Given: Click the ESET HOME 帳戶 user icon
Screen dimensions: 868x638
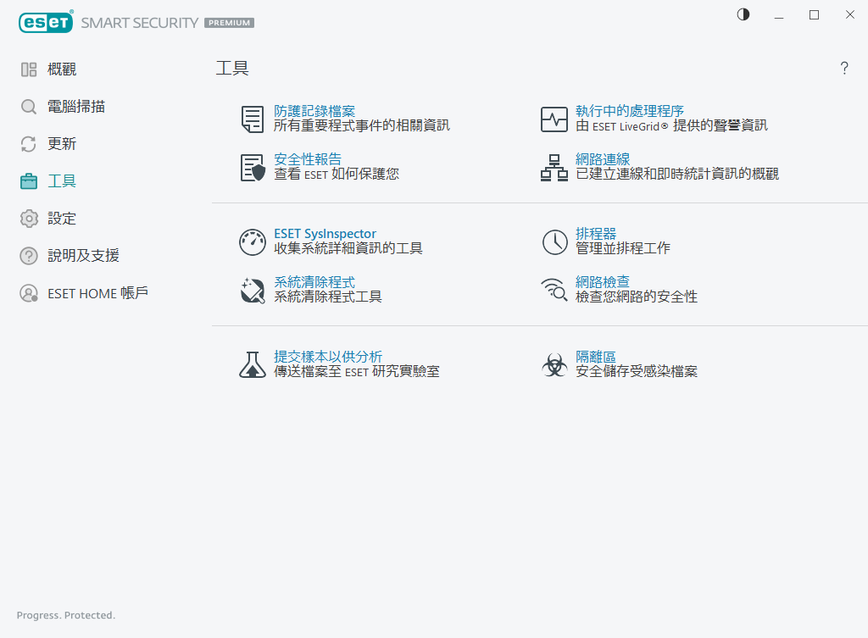Looking at the screenshot, I should (29, 292).
